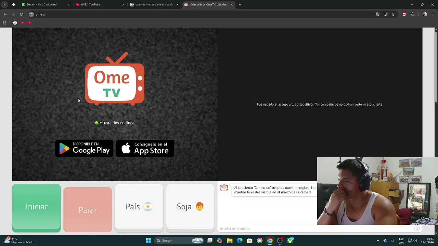
Task: Open Task View on the taskbar
Action: coord(210,241)
